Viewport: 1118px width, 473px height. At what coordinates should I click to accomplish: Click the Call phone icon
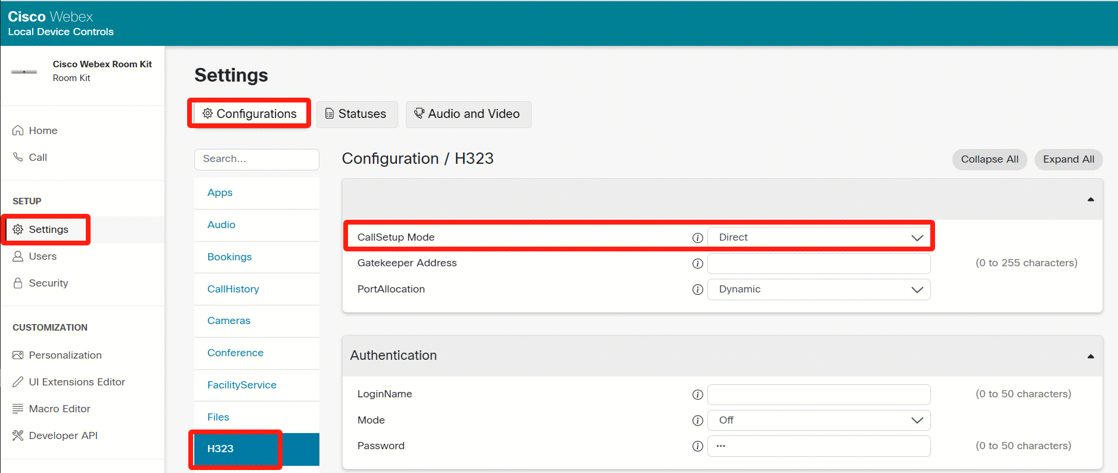pyautogui.click(x=18, y=157)
